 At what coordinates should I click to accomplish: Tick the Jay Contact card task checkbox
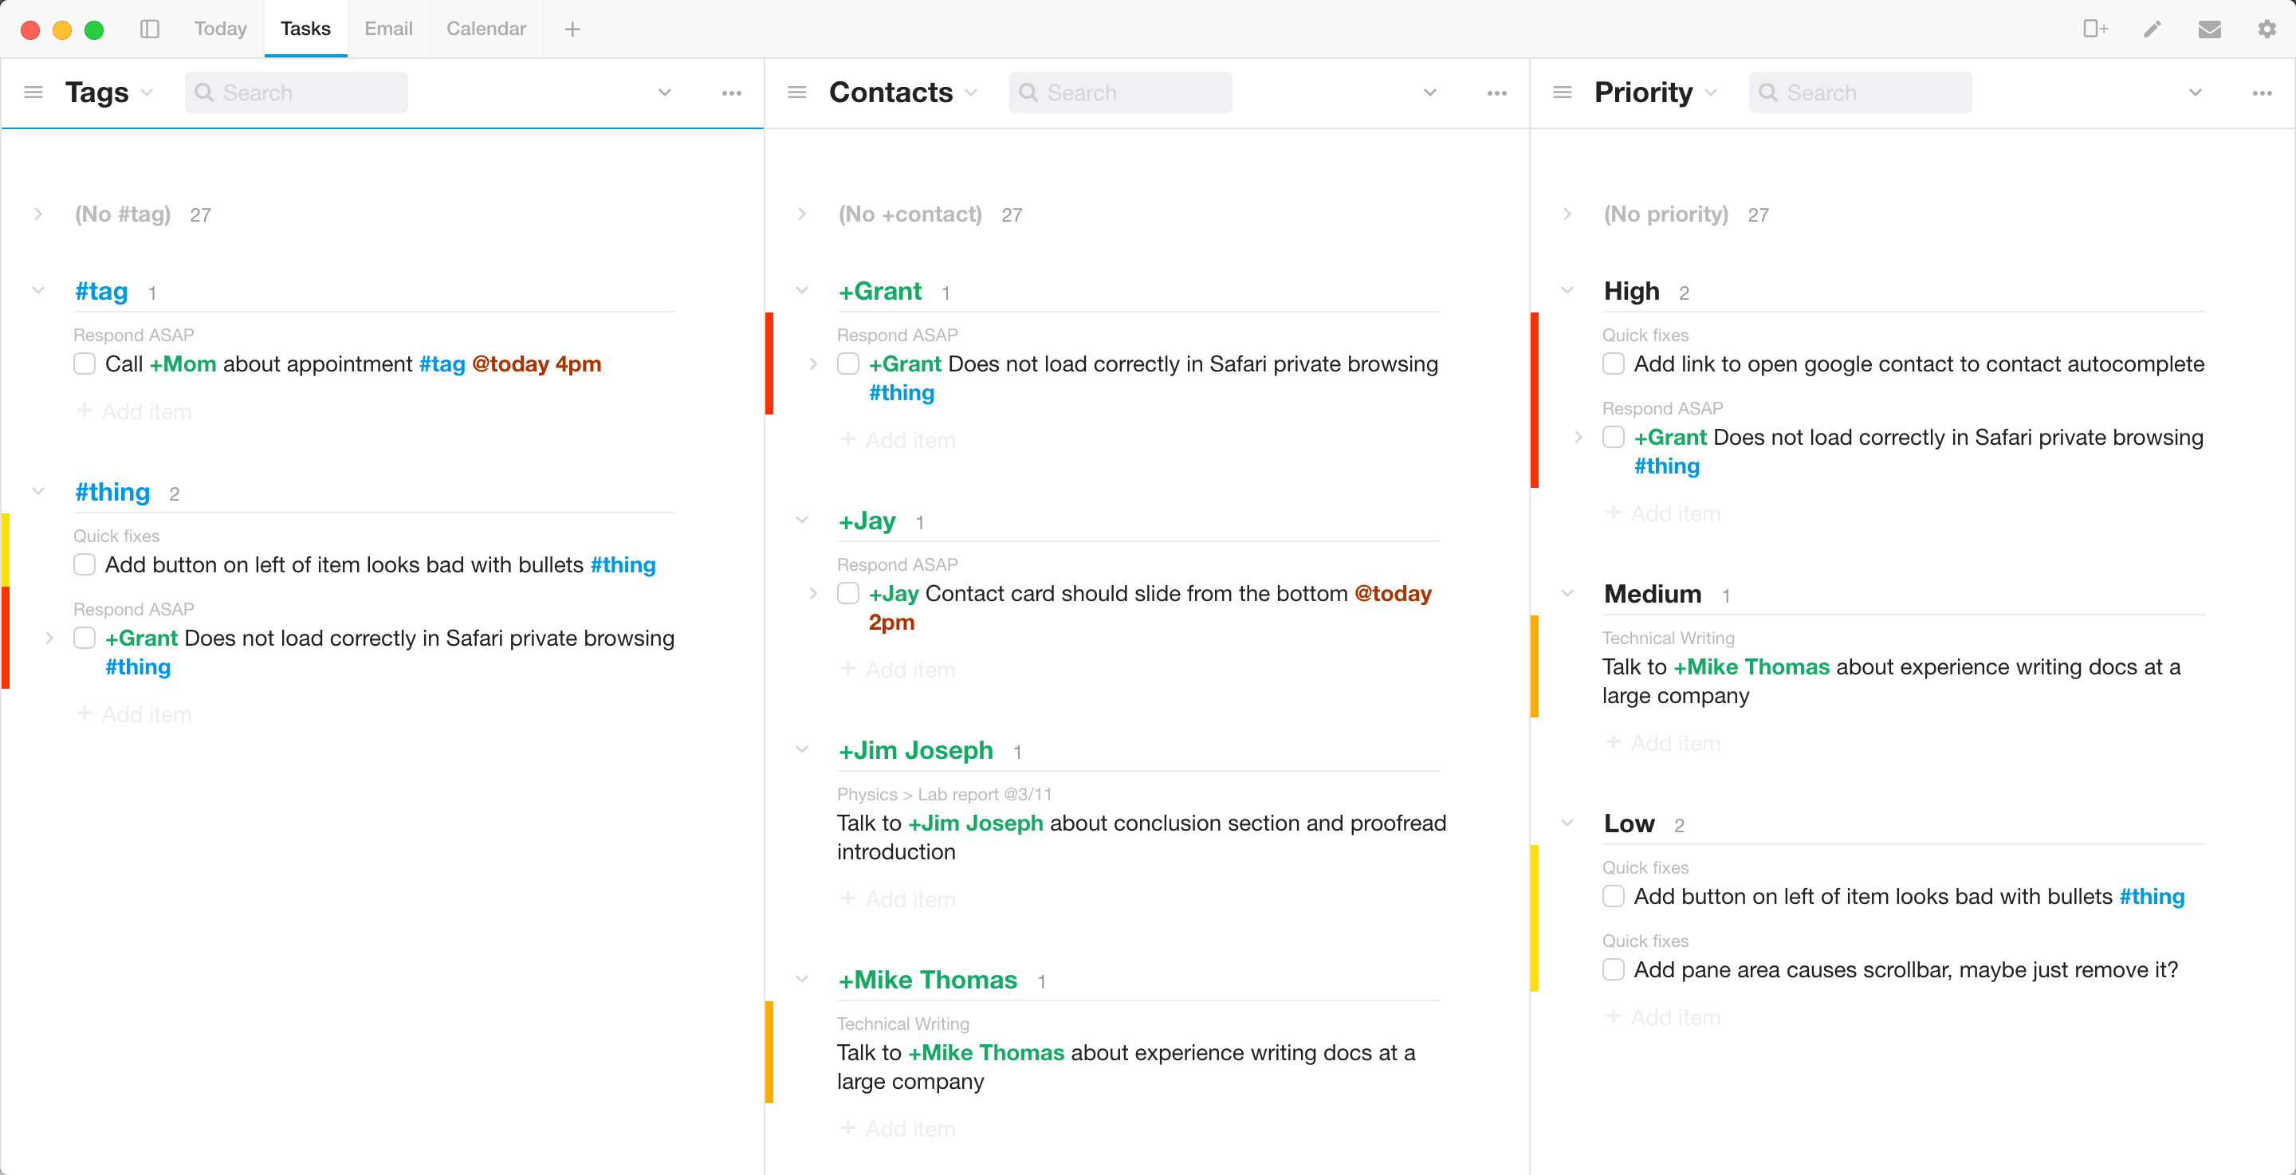848,594
